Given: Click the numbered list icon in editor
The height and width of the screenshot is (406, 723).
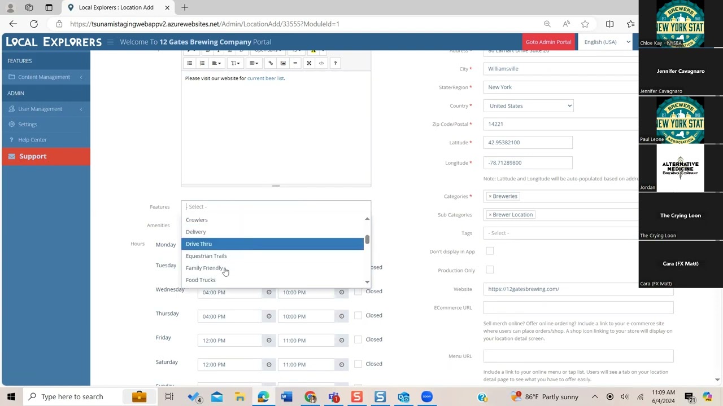Looking at the screenshot, I should point(202,63).
